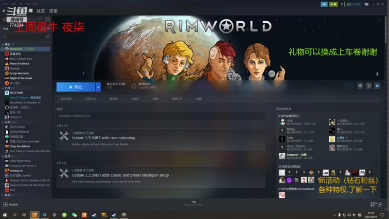Click the activity post input field
The height and width of the screenshot is (219, 389).
(x=161, y=116)
